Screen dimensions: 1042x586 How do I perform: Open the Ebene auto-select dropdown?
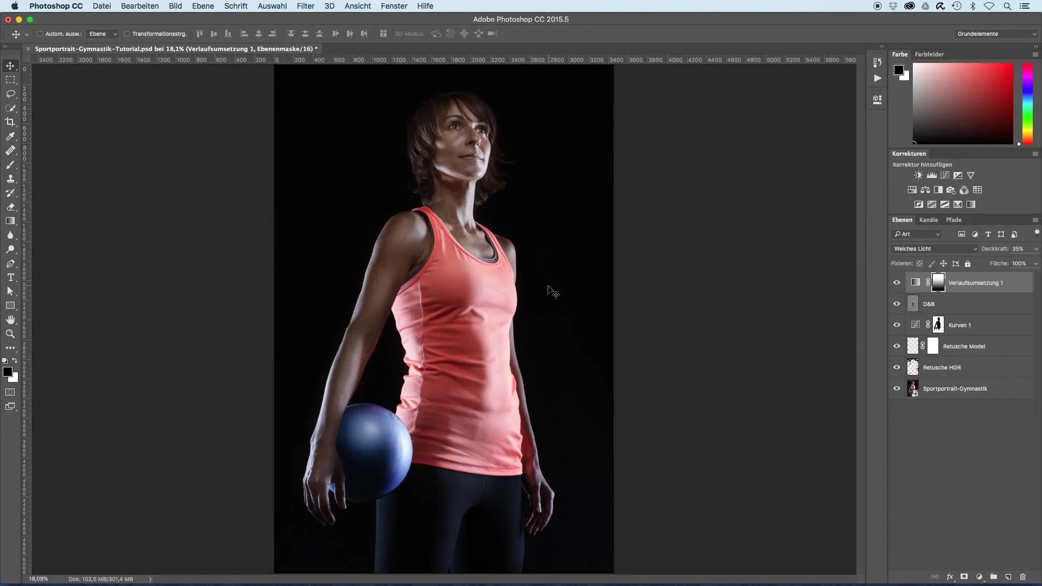pos(103,34)
